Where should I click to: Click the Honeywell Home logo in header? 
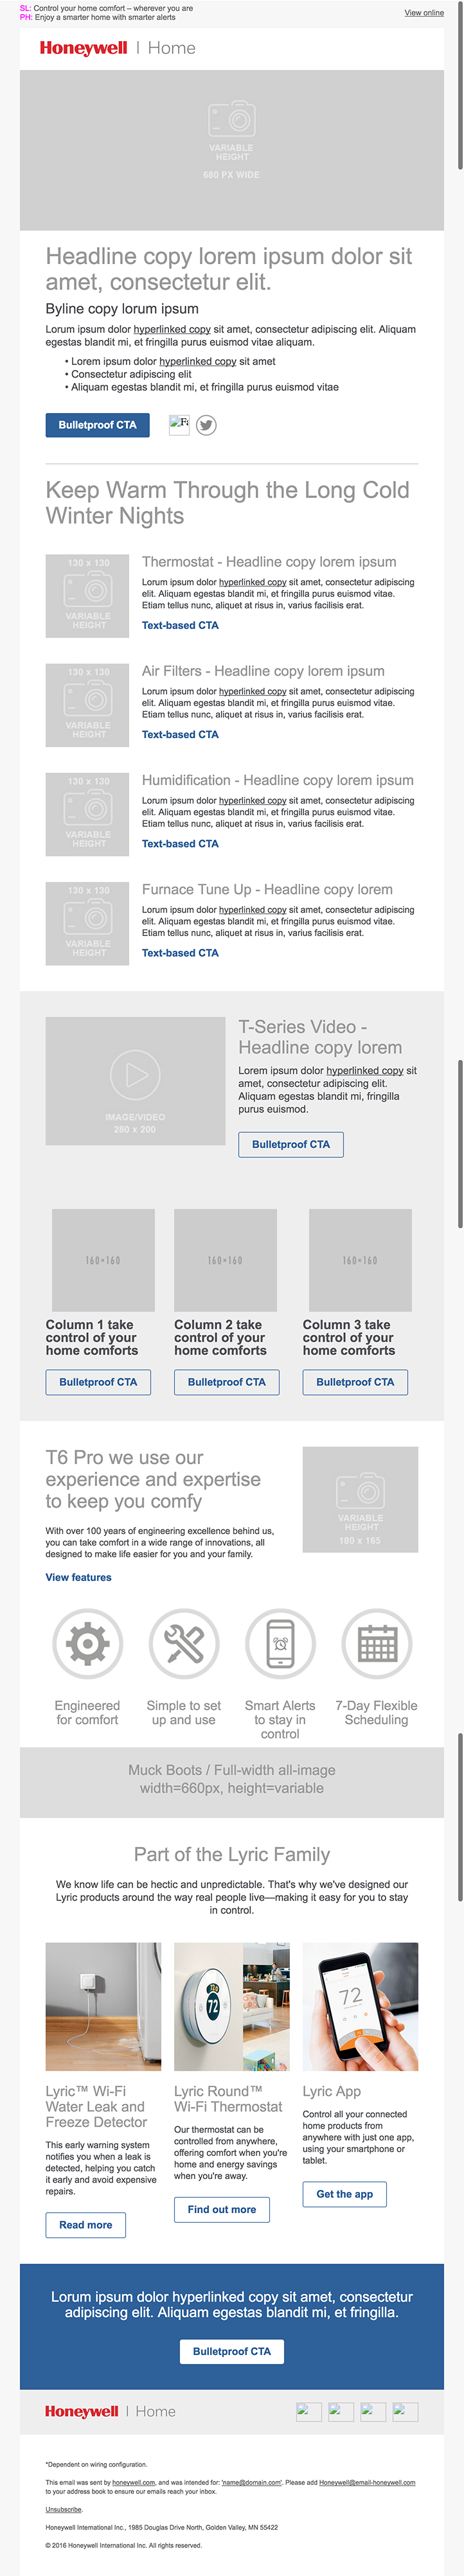coord(117,48)
